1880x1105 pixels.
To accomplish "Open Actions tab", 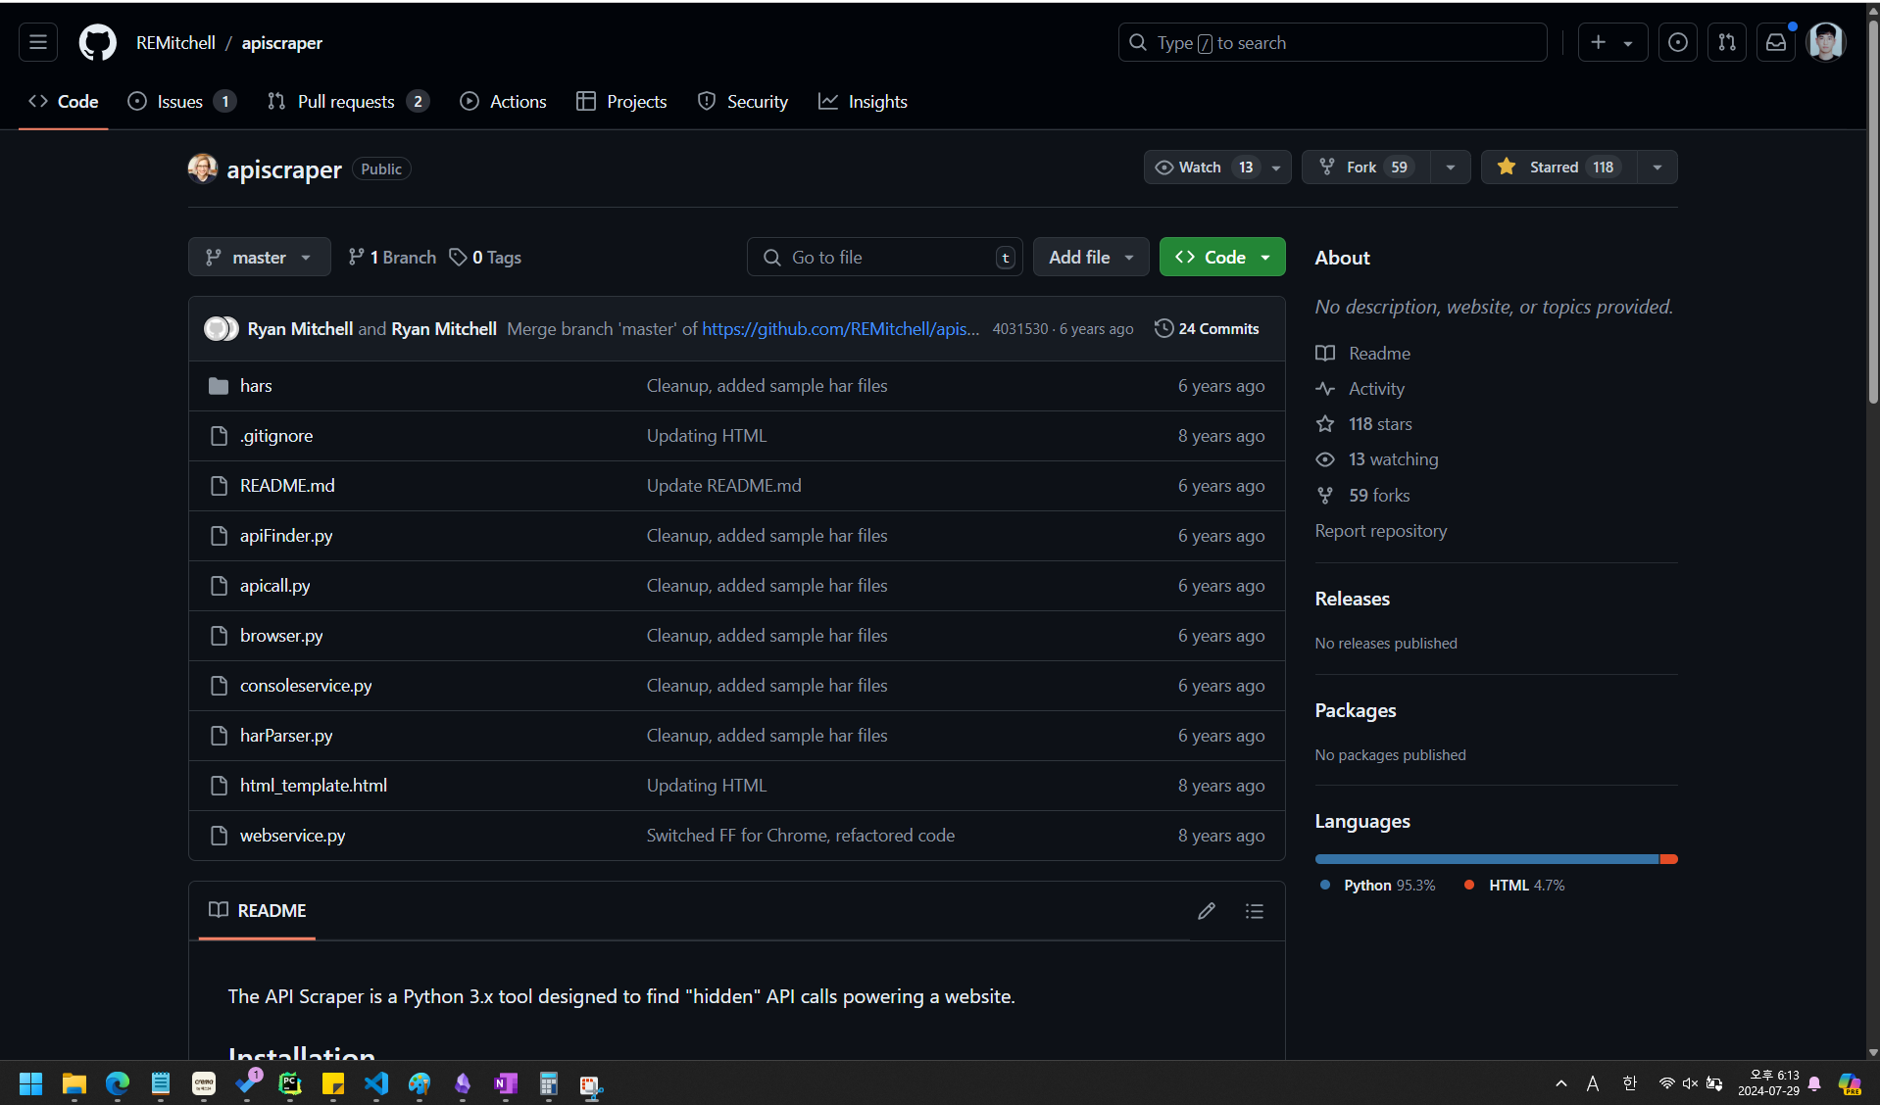I will (x=503, y=102).
